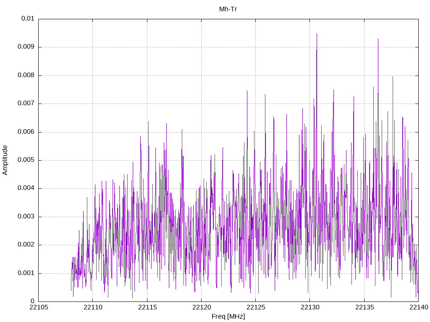Click the x-axis tick label 22125

click(256, 307)
